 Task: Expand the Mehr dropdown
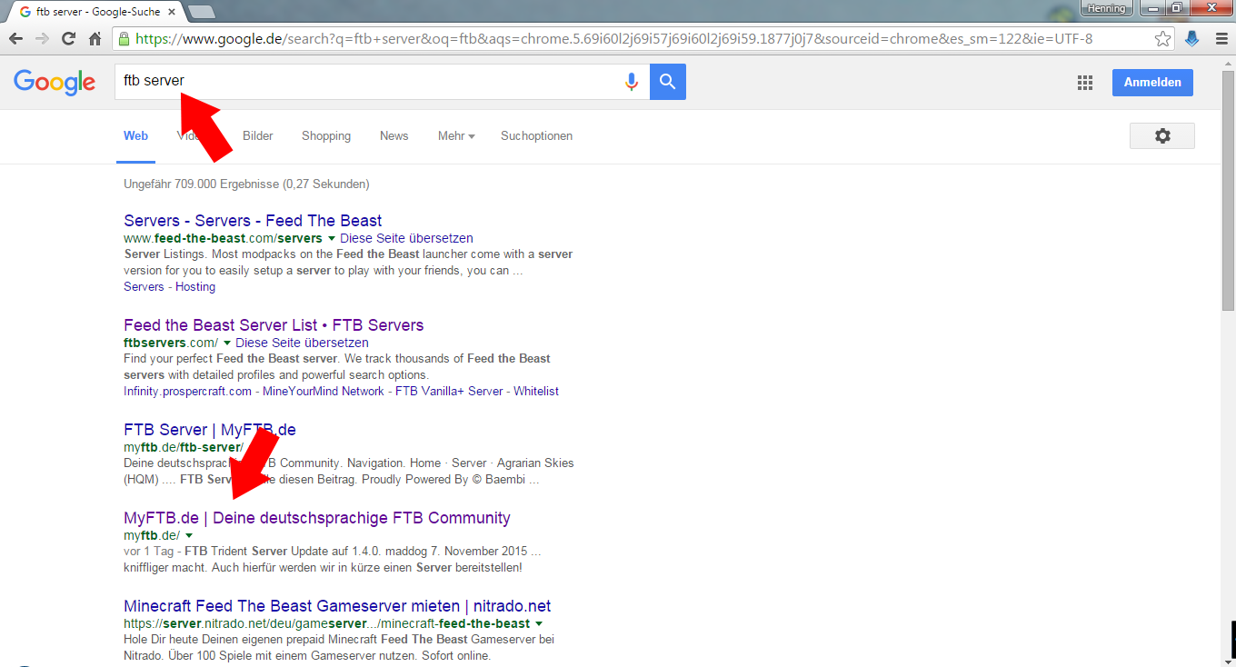point(456,136)
